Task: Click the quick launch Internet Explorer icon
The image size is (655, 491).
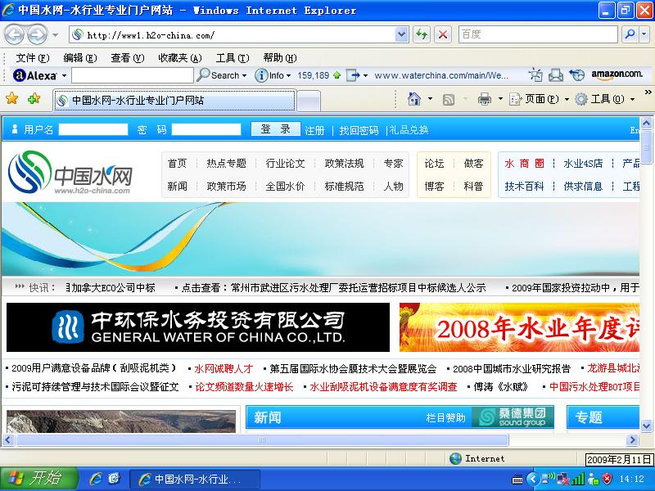Action: (96, 479)
